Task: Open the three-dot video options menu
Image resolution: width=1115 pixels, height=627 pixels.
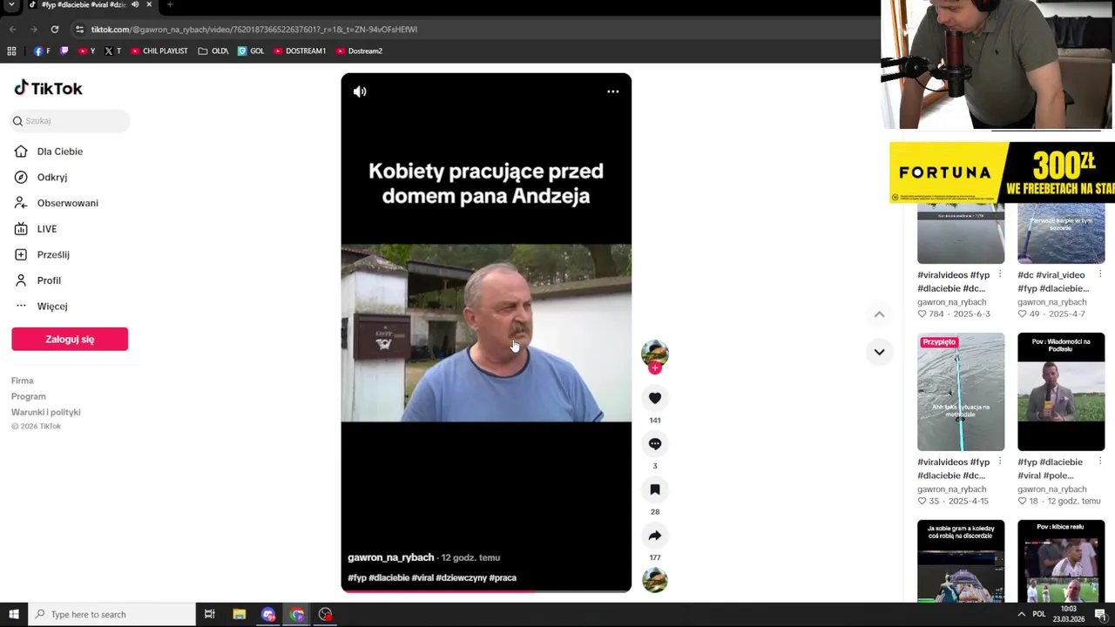Action: click(613, 91)
